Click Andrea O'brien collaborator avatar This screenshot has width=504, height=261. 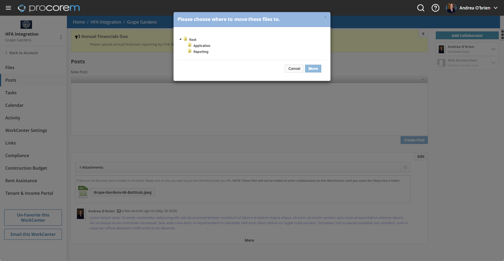pyautogui.click(x=442, y=49)
